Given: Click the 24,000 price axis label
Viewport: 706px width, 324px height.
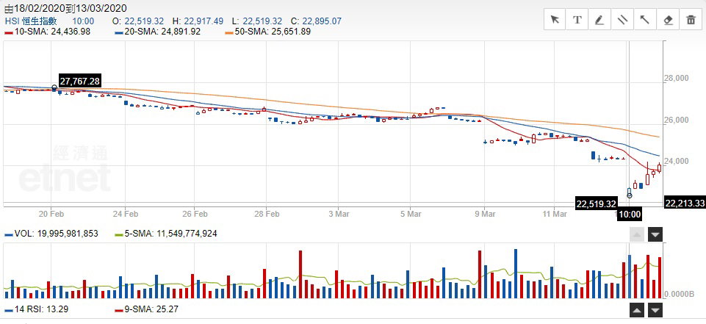Looking at the screenshot, I should click(677, 161).
